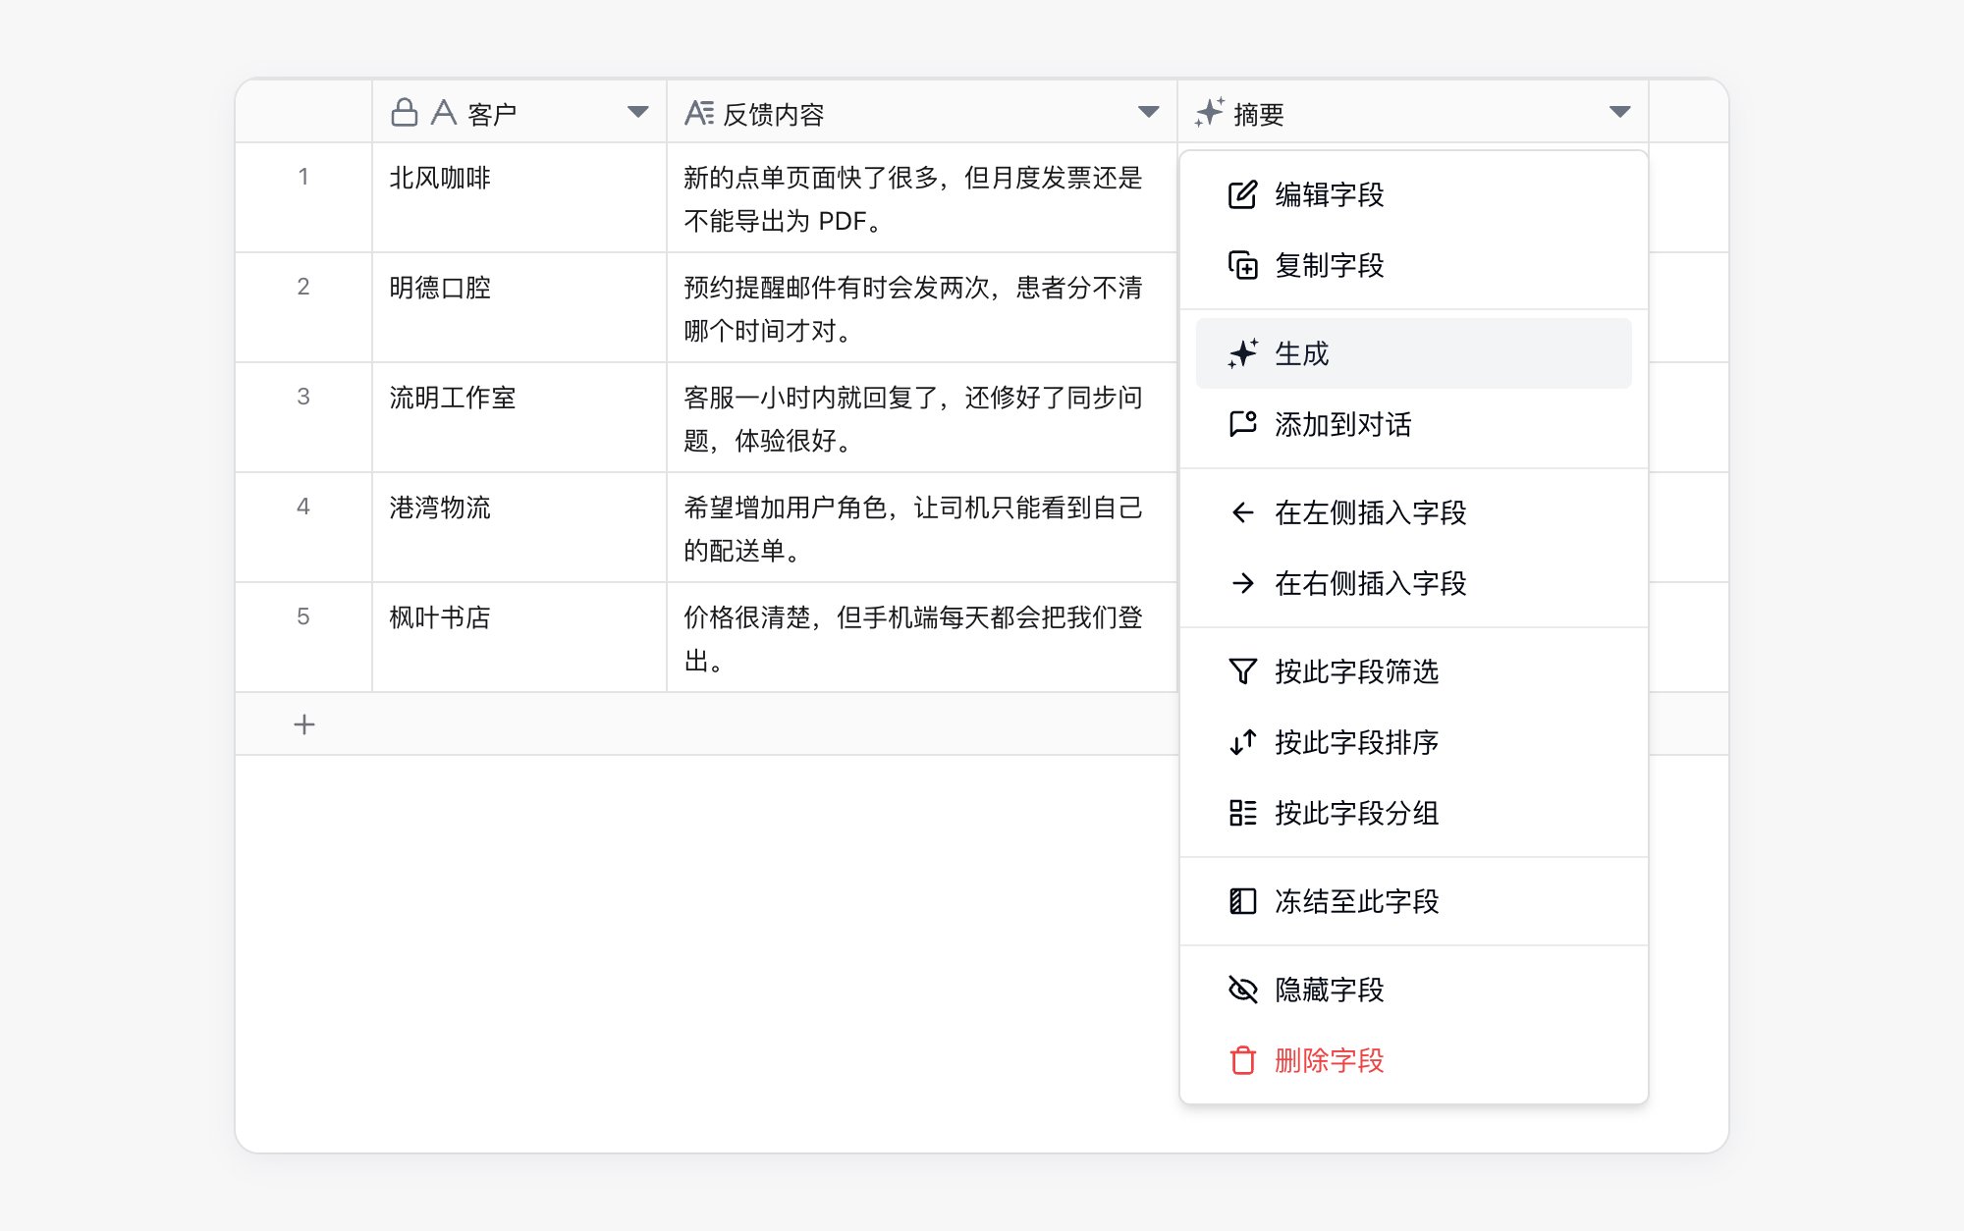The width and height of the screenshot is (1964, 1231).
Task: Click the sort arrows icon for 按此字段排序
Action: click(1242, 742)
